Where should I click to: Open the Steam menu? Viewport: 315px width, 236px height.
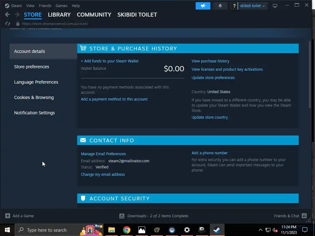click(x=16, y=6)
